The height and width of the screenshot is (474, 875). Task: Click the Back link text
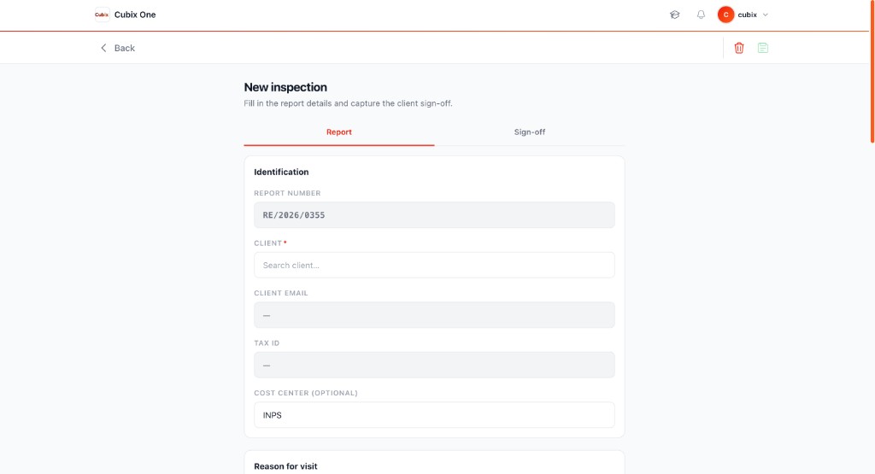click(x=125, y=48)
